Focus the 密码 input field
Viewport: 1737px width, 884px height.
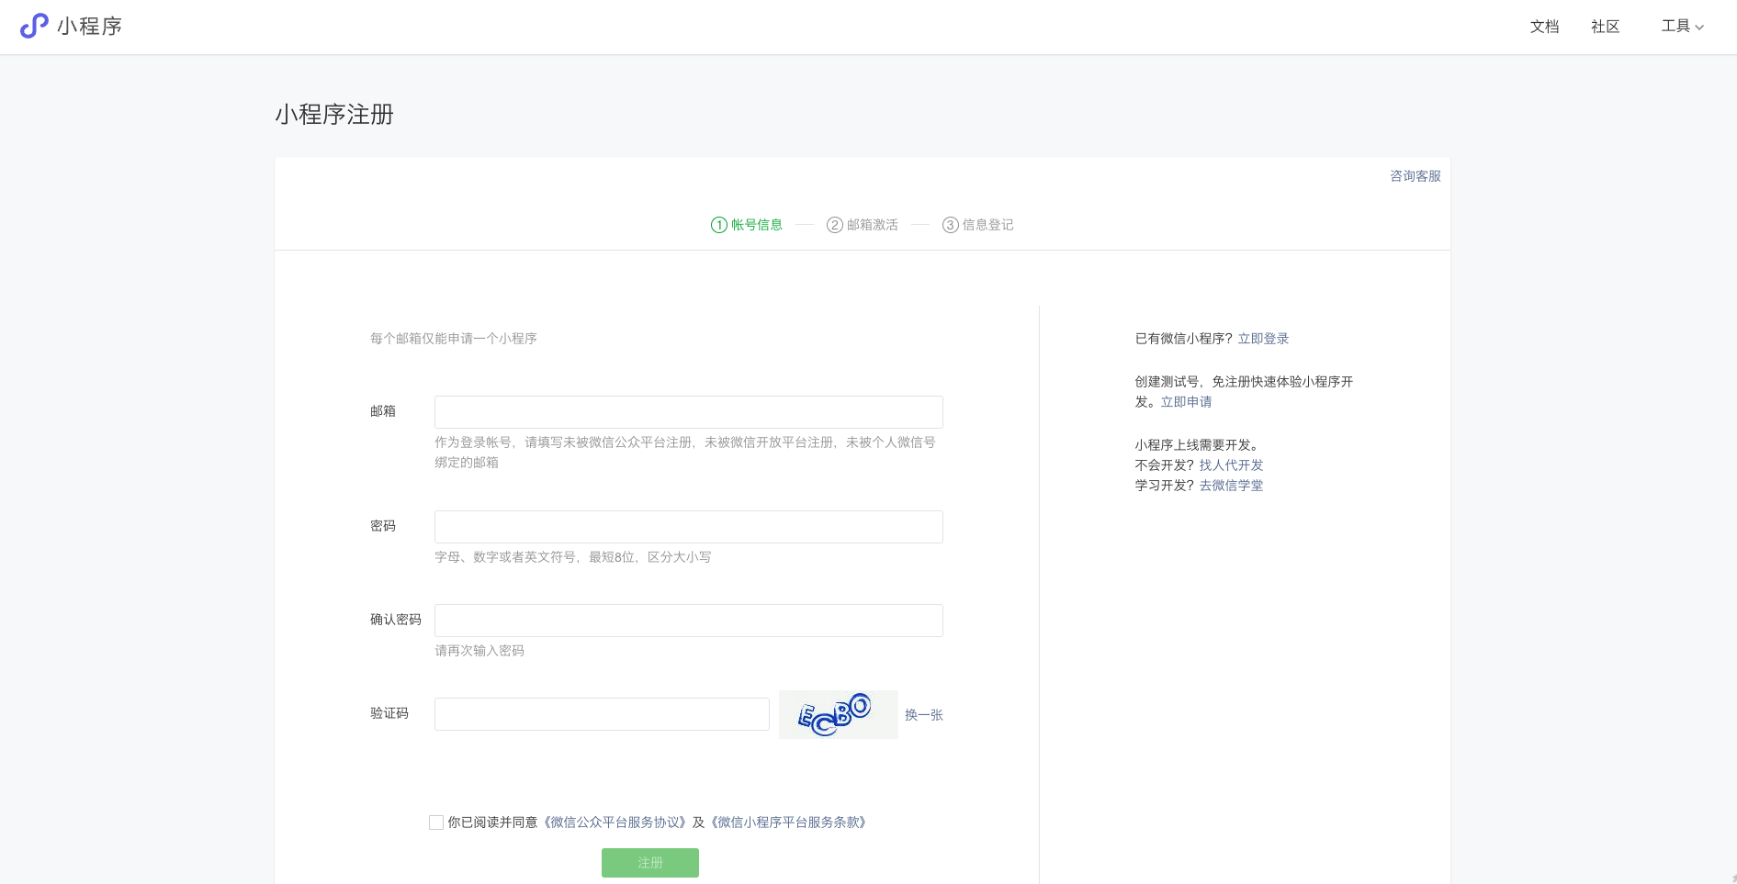point(688,527)
